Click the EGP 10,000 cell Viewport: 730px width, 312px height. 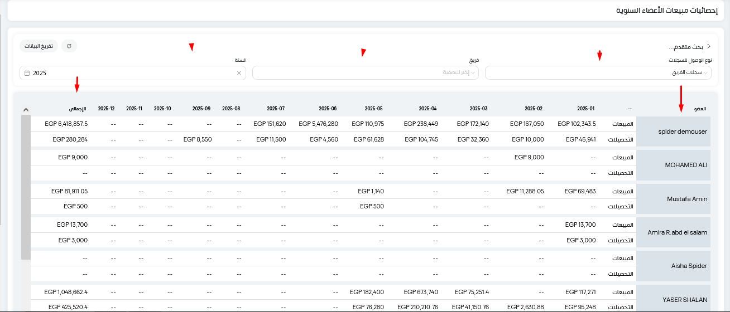529,139
